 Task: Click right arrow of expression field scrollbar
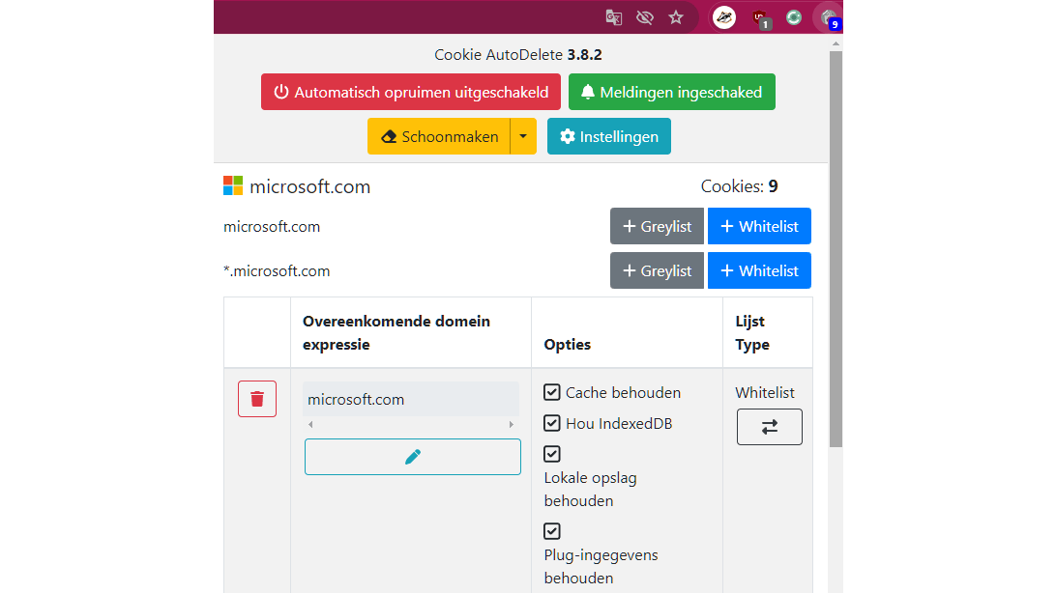512,424
